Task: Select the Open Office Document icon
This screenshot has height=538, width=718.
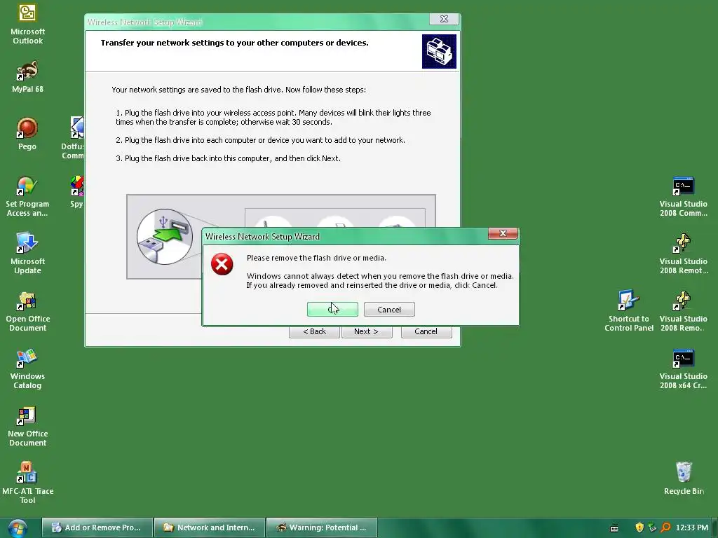Action: (x=27, y=311)
